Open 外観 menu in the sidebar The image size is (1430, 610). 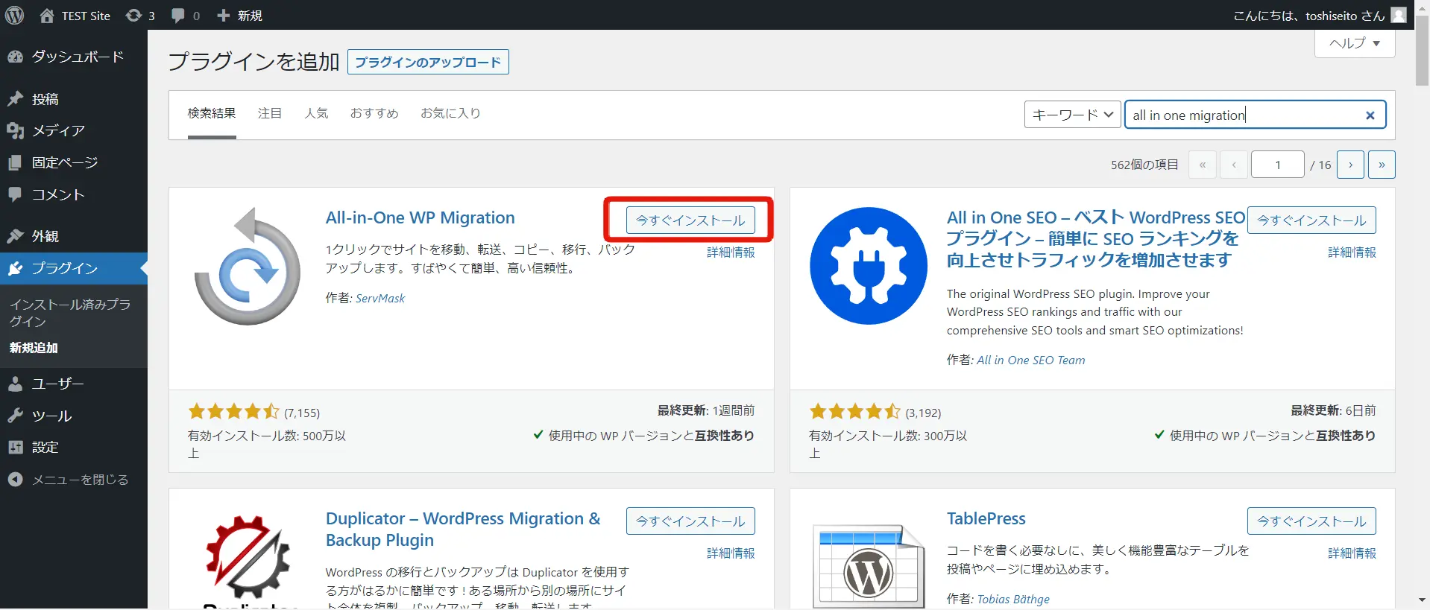tap(74, 236)
